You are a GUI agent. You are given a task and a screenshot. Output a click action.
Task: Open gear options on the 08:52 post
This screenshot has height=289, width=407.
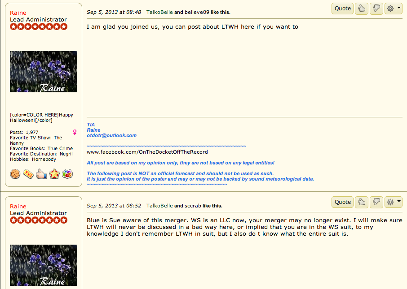point(390,202)
